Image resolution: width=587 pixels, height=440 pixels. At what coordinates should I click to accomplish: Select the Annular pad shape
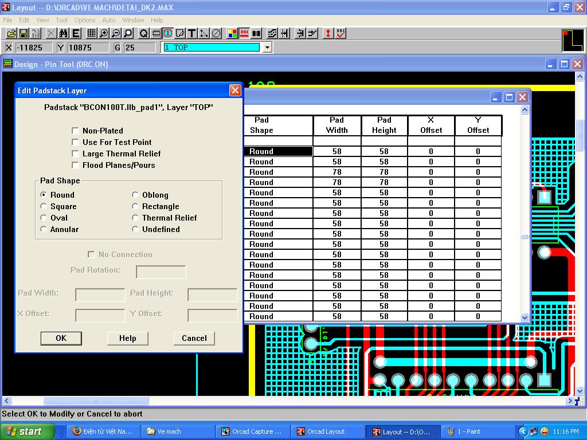click(x=44, y=229)
